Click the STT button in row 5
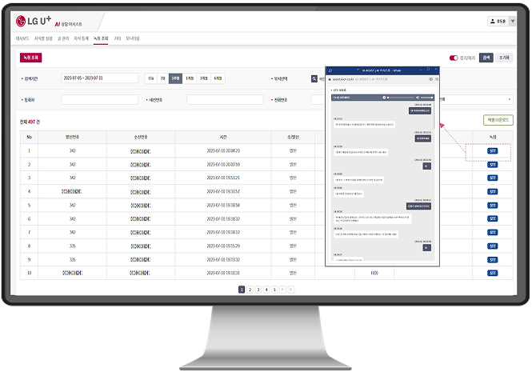Viewport: 532px width, 384px height. 493,206
